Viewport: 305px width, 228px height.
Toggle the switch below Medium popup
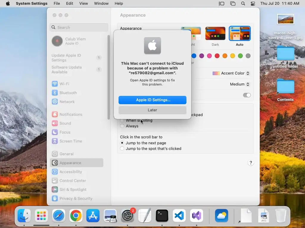click(247, 95)
